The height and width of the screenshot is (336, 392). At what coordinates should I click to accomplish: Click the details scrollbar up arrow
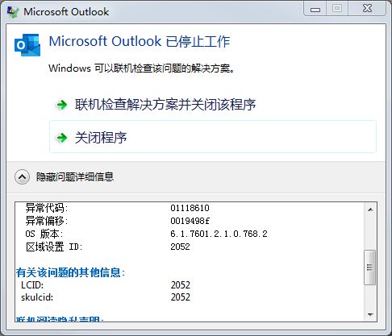coord(370,209)
